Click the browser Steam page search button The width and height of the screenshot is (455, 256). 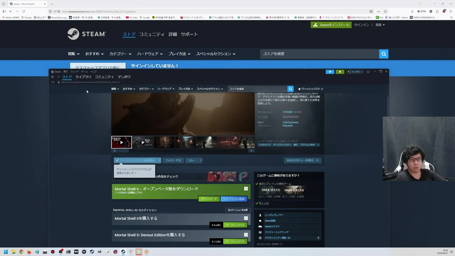[x=384, y=54]
